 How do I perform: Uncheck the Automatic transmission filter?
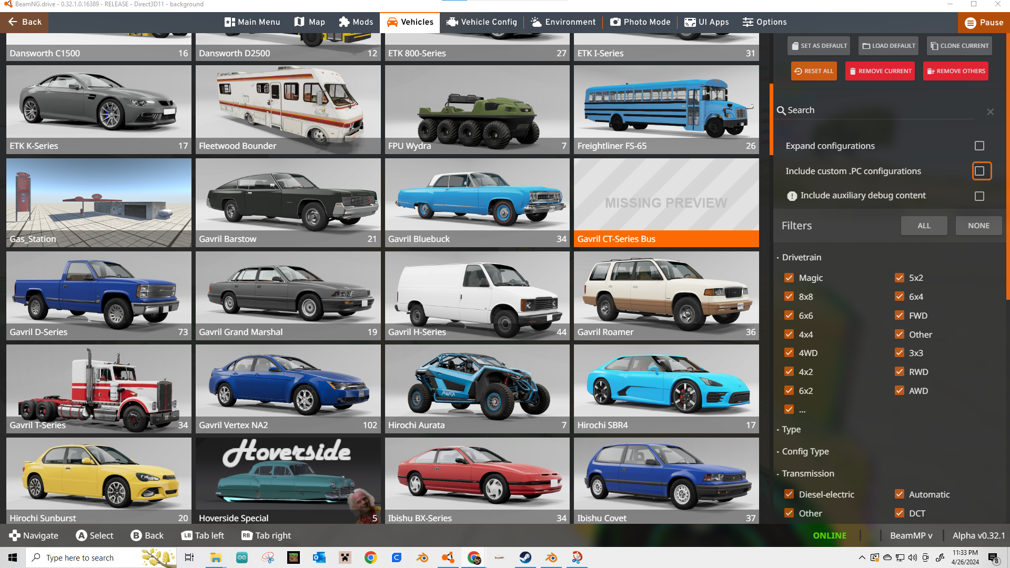point(900,494)
